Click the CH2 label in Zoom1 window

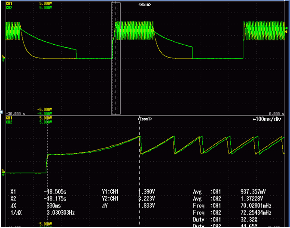(x=9, y=122)
